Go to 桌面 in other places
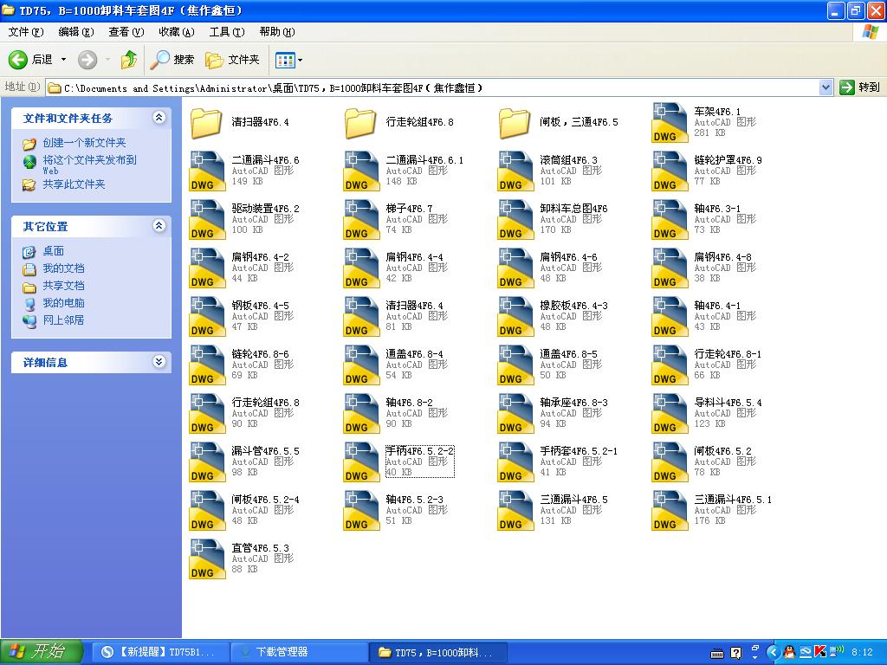 point(53,251)
